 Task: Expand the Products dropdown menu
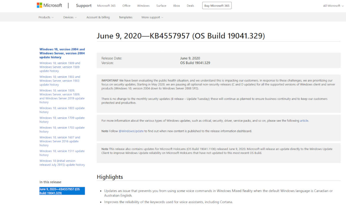[46, 17]
